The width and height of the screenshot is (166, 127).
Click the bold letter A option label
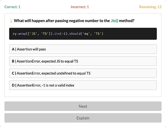(x=13, y=49)
